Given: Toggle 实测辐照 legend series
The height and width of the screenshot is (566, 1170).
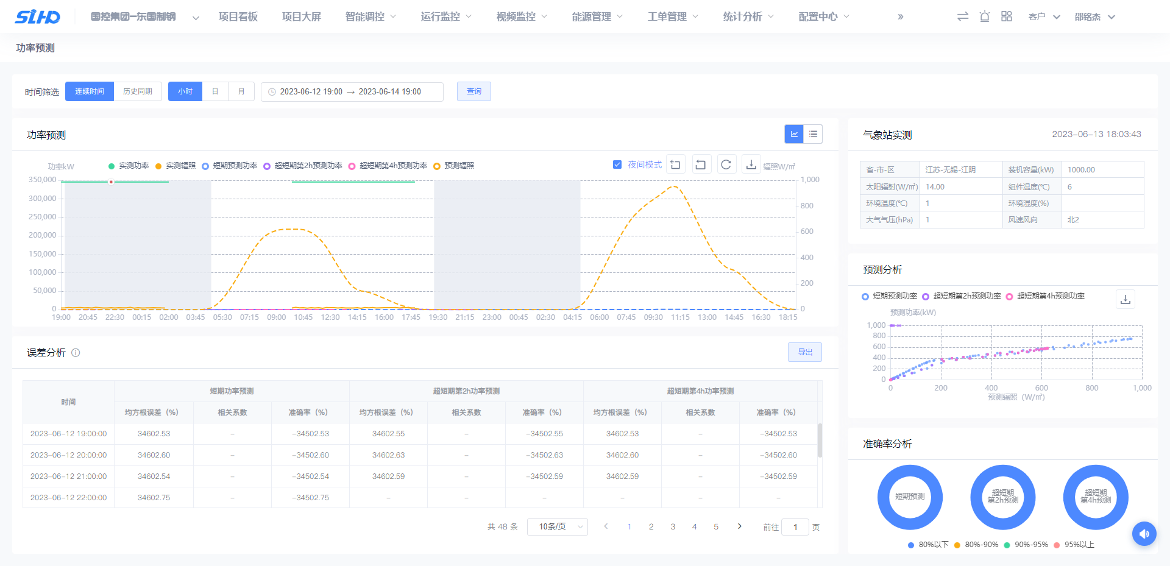Looking at the screenshot, I should 175,166.
